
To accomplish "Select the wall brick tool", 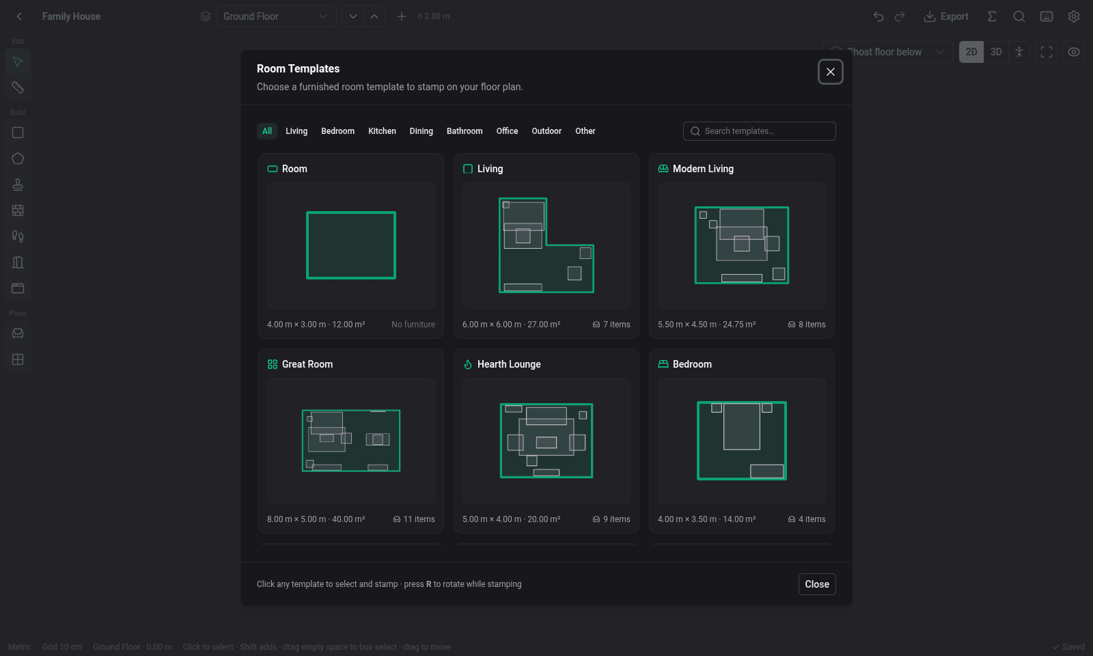I will [18, 210].
